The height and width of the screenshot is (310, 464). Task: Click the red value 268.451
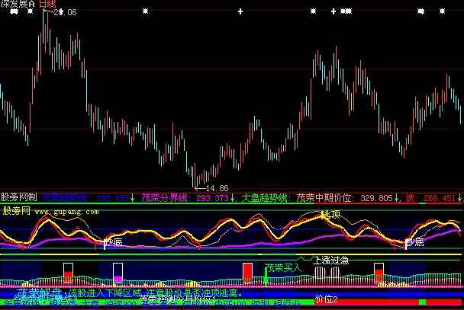(x=440, y=197)
